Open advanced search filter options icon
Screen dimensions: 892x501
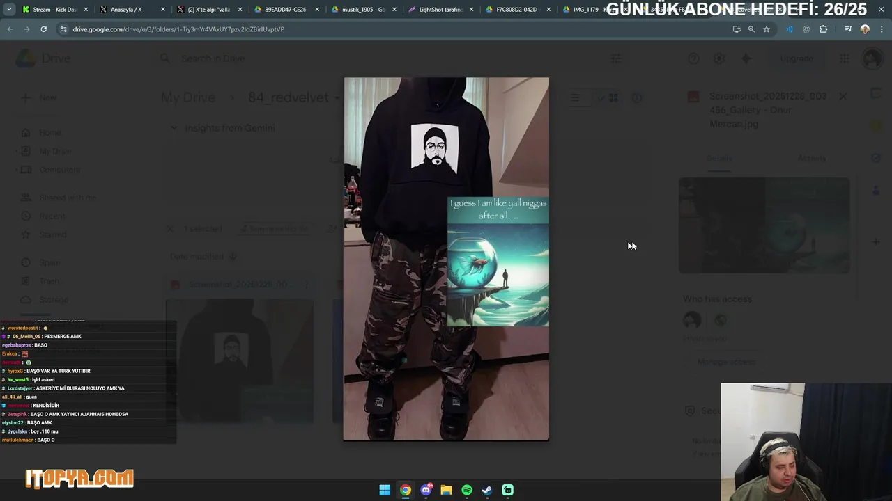click(x=616, y=58)
